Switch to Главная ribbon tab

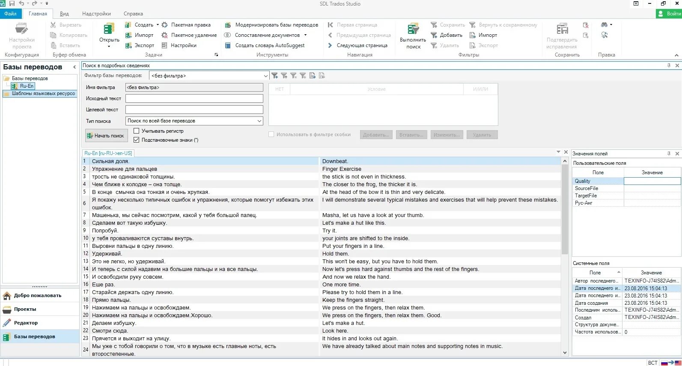click(38, 14)
